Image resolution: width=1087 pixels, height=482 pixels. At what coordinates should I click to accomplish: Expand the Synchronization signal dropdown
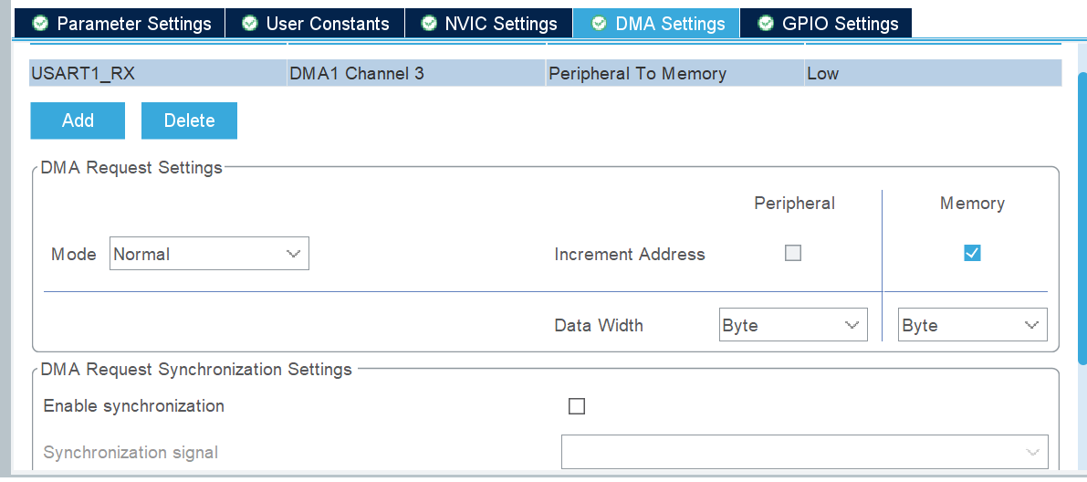[804, 452]
